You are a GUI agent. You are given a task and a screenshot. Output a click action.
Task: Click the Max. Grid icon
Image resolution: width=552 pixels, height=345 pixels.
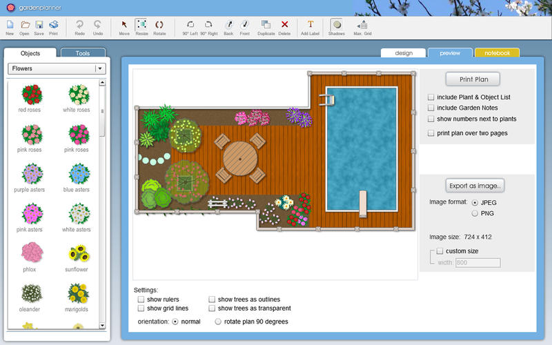362,25
